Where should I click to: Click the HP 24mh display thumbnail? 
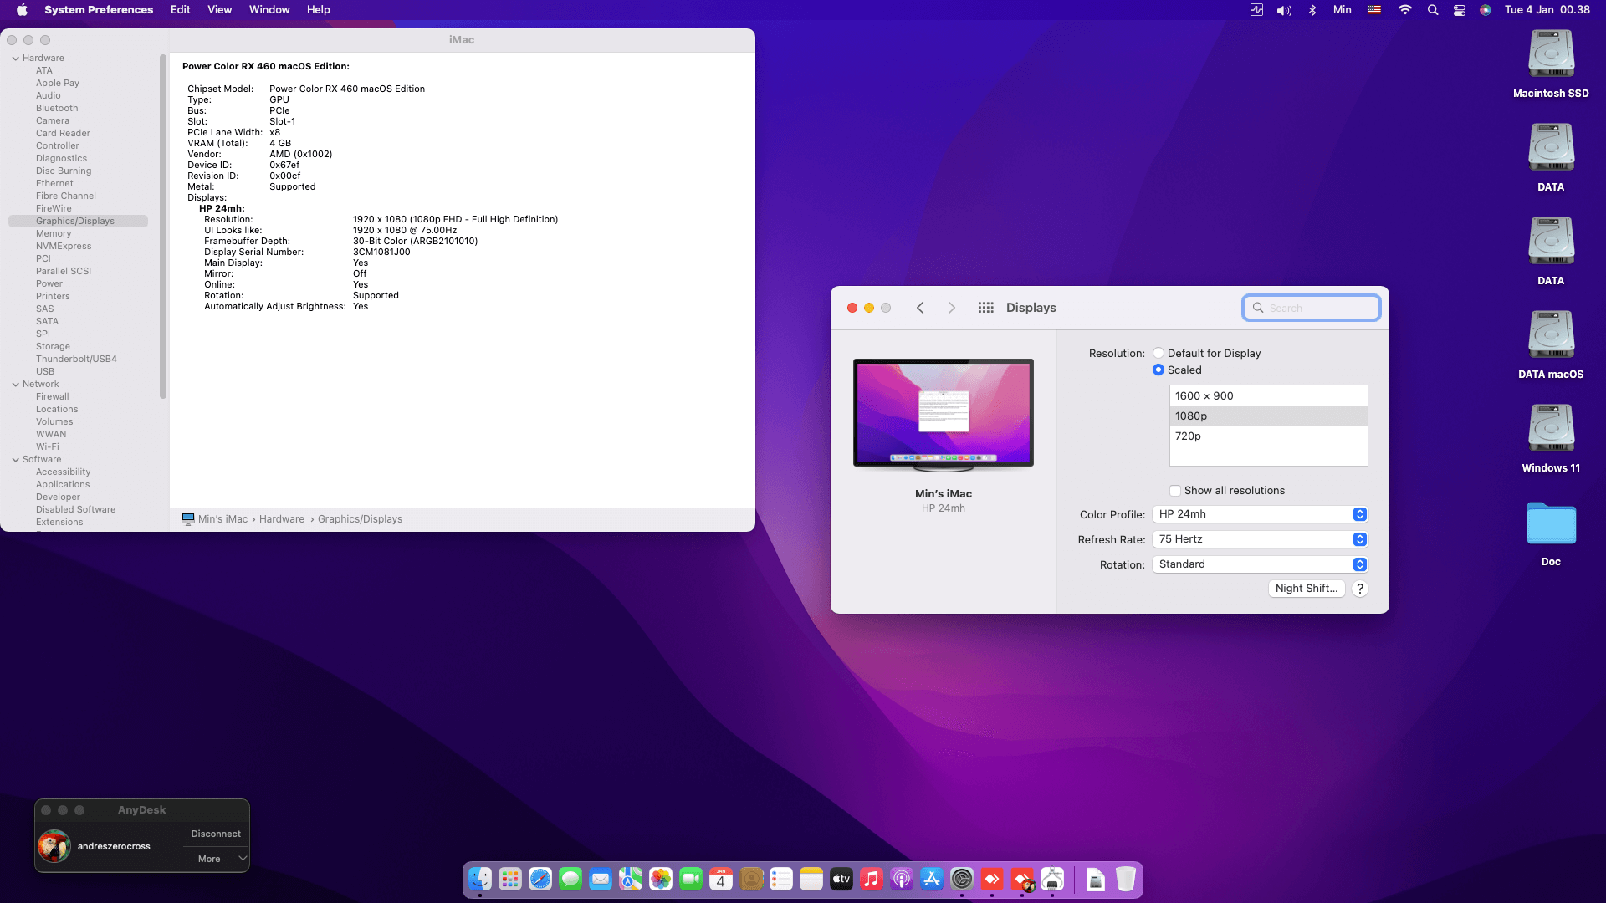(x=944, y=415)
